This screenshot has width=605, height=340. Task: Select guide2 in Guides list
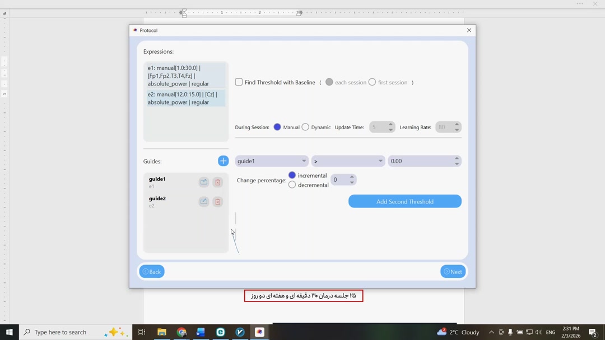click(186, 202)
